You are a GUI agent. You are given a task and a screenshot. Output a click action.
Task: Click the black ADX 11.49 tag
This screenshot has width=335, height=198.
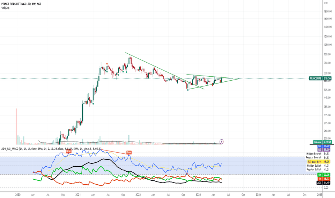coord(323,183)
